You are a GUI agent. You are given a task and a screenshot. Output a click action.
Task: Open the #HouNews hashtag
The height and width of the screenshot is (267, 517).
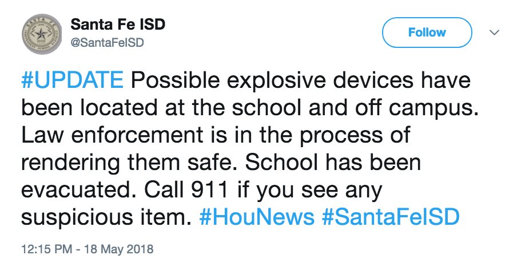tap(257, 217)
